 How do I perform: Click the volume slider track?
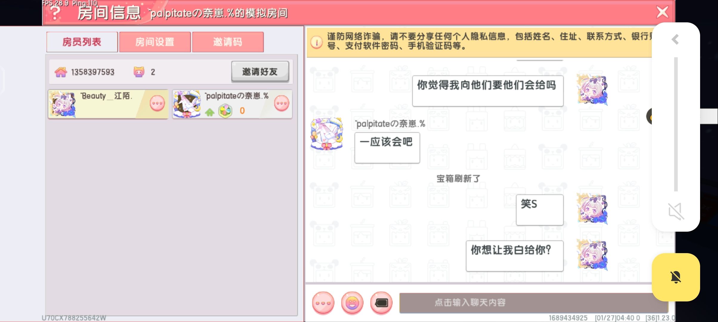click(676, 124)
